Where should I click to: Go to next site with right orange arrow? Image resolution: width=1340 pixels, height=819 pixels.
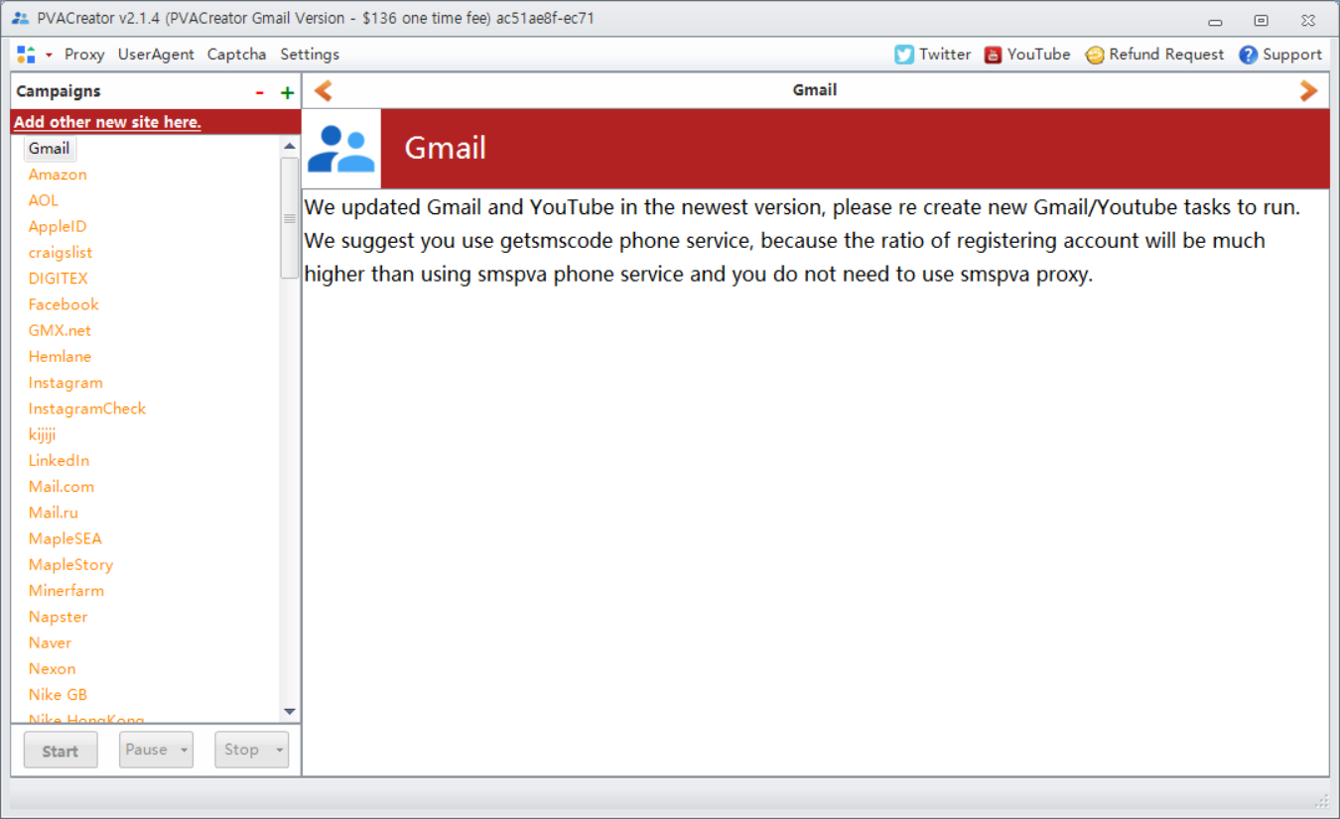1308,91
